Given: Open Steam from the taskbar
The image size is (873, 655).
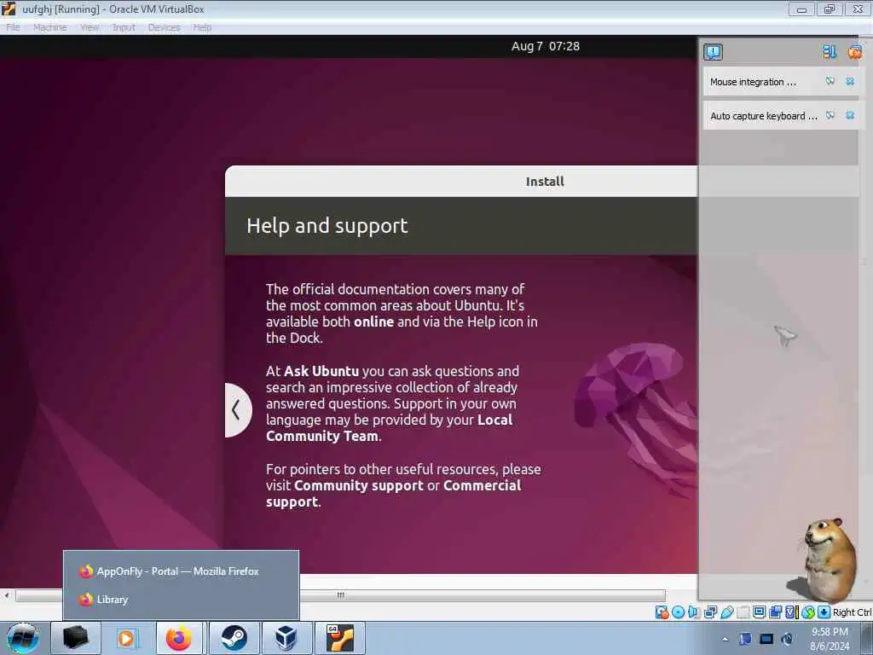Looking at the screenshot, I should pyautogui.click(x=234, y=638).
